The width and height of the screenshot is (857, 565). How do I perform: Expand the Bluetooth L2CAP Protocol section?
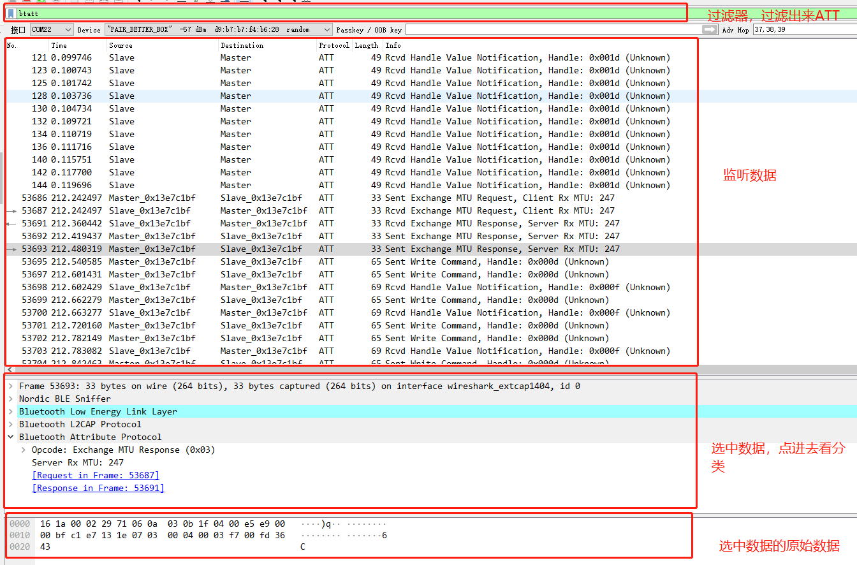(11, 424)
